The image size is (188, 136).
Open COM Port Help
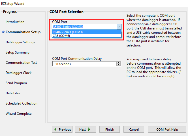point(167,129)
